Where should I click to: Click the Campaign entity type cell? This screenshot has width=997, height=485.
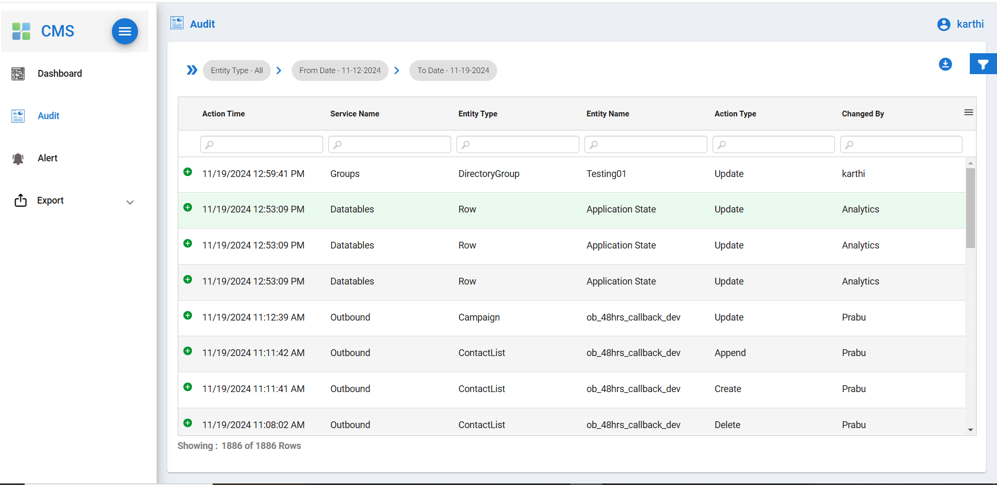click(x=479, y=317)
